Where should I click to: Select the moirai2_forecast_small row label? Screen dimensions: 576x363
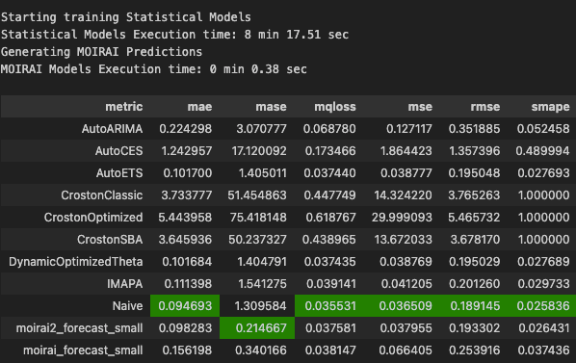click(x=79, y=328)
